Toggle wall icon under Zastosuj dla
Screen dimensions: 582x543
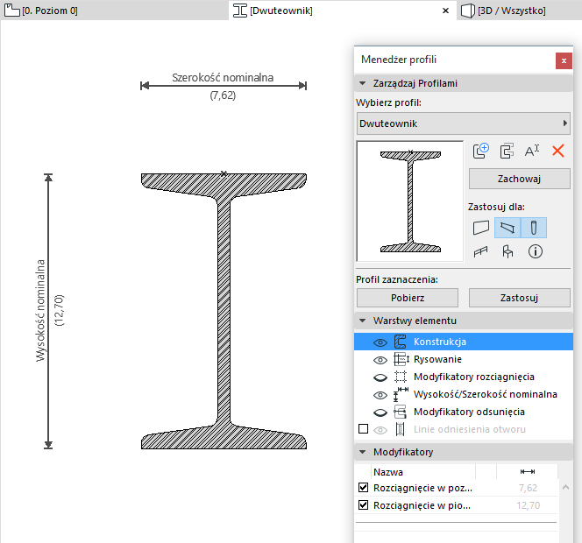click(x=481, y=228)
